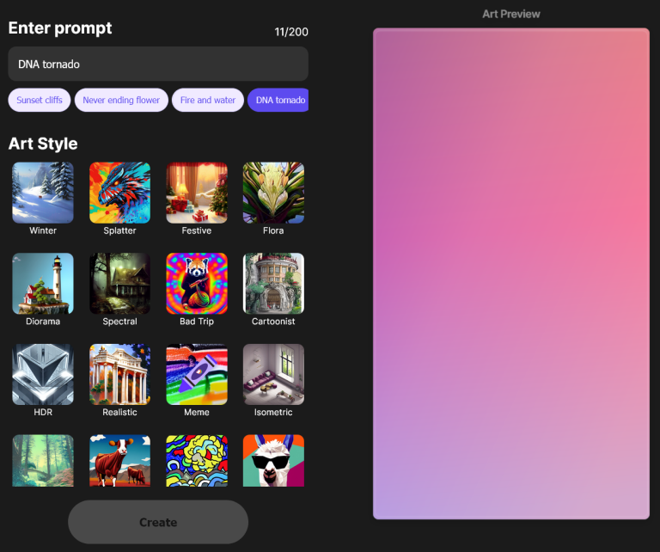Image resolution: width=660 pixels, height=552 pixels.
Task: Pick the Festive art style
Action: pyautogui.click(x=197, y=193)
